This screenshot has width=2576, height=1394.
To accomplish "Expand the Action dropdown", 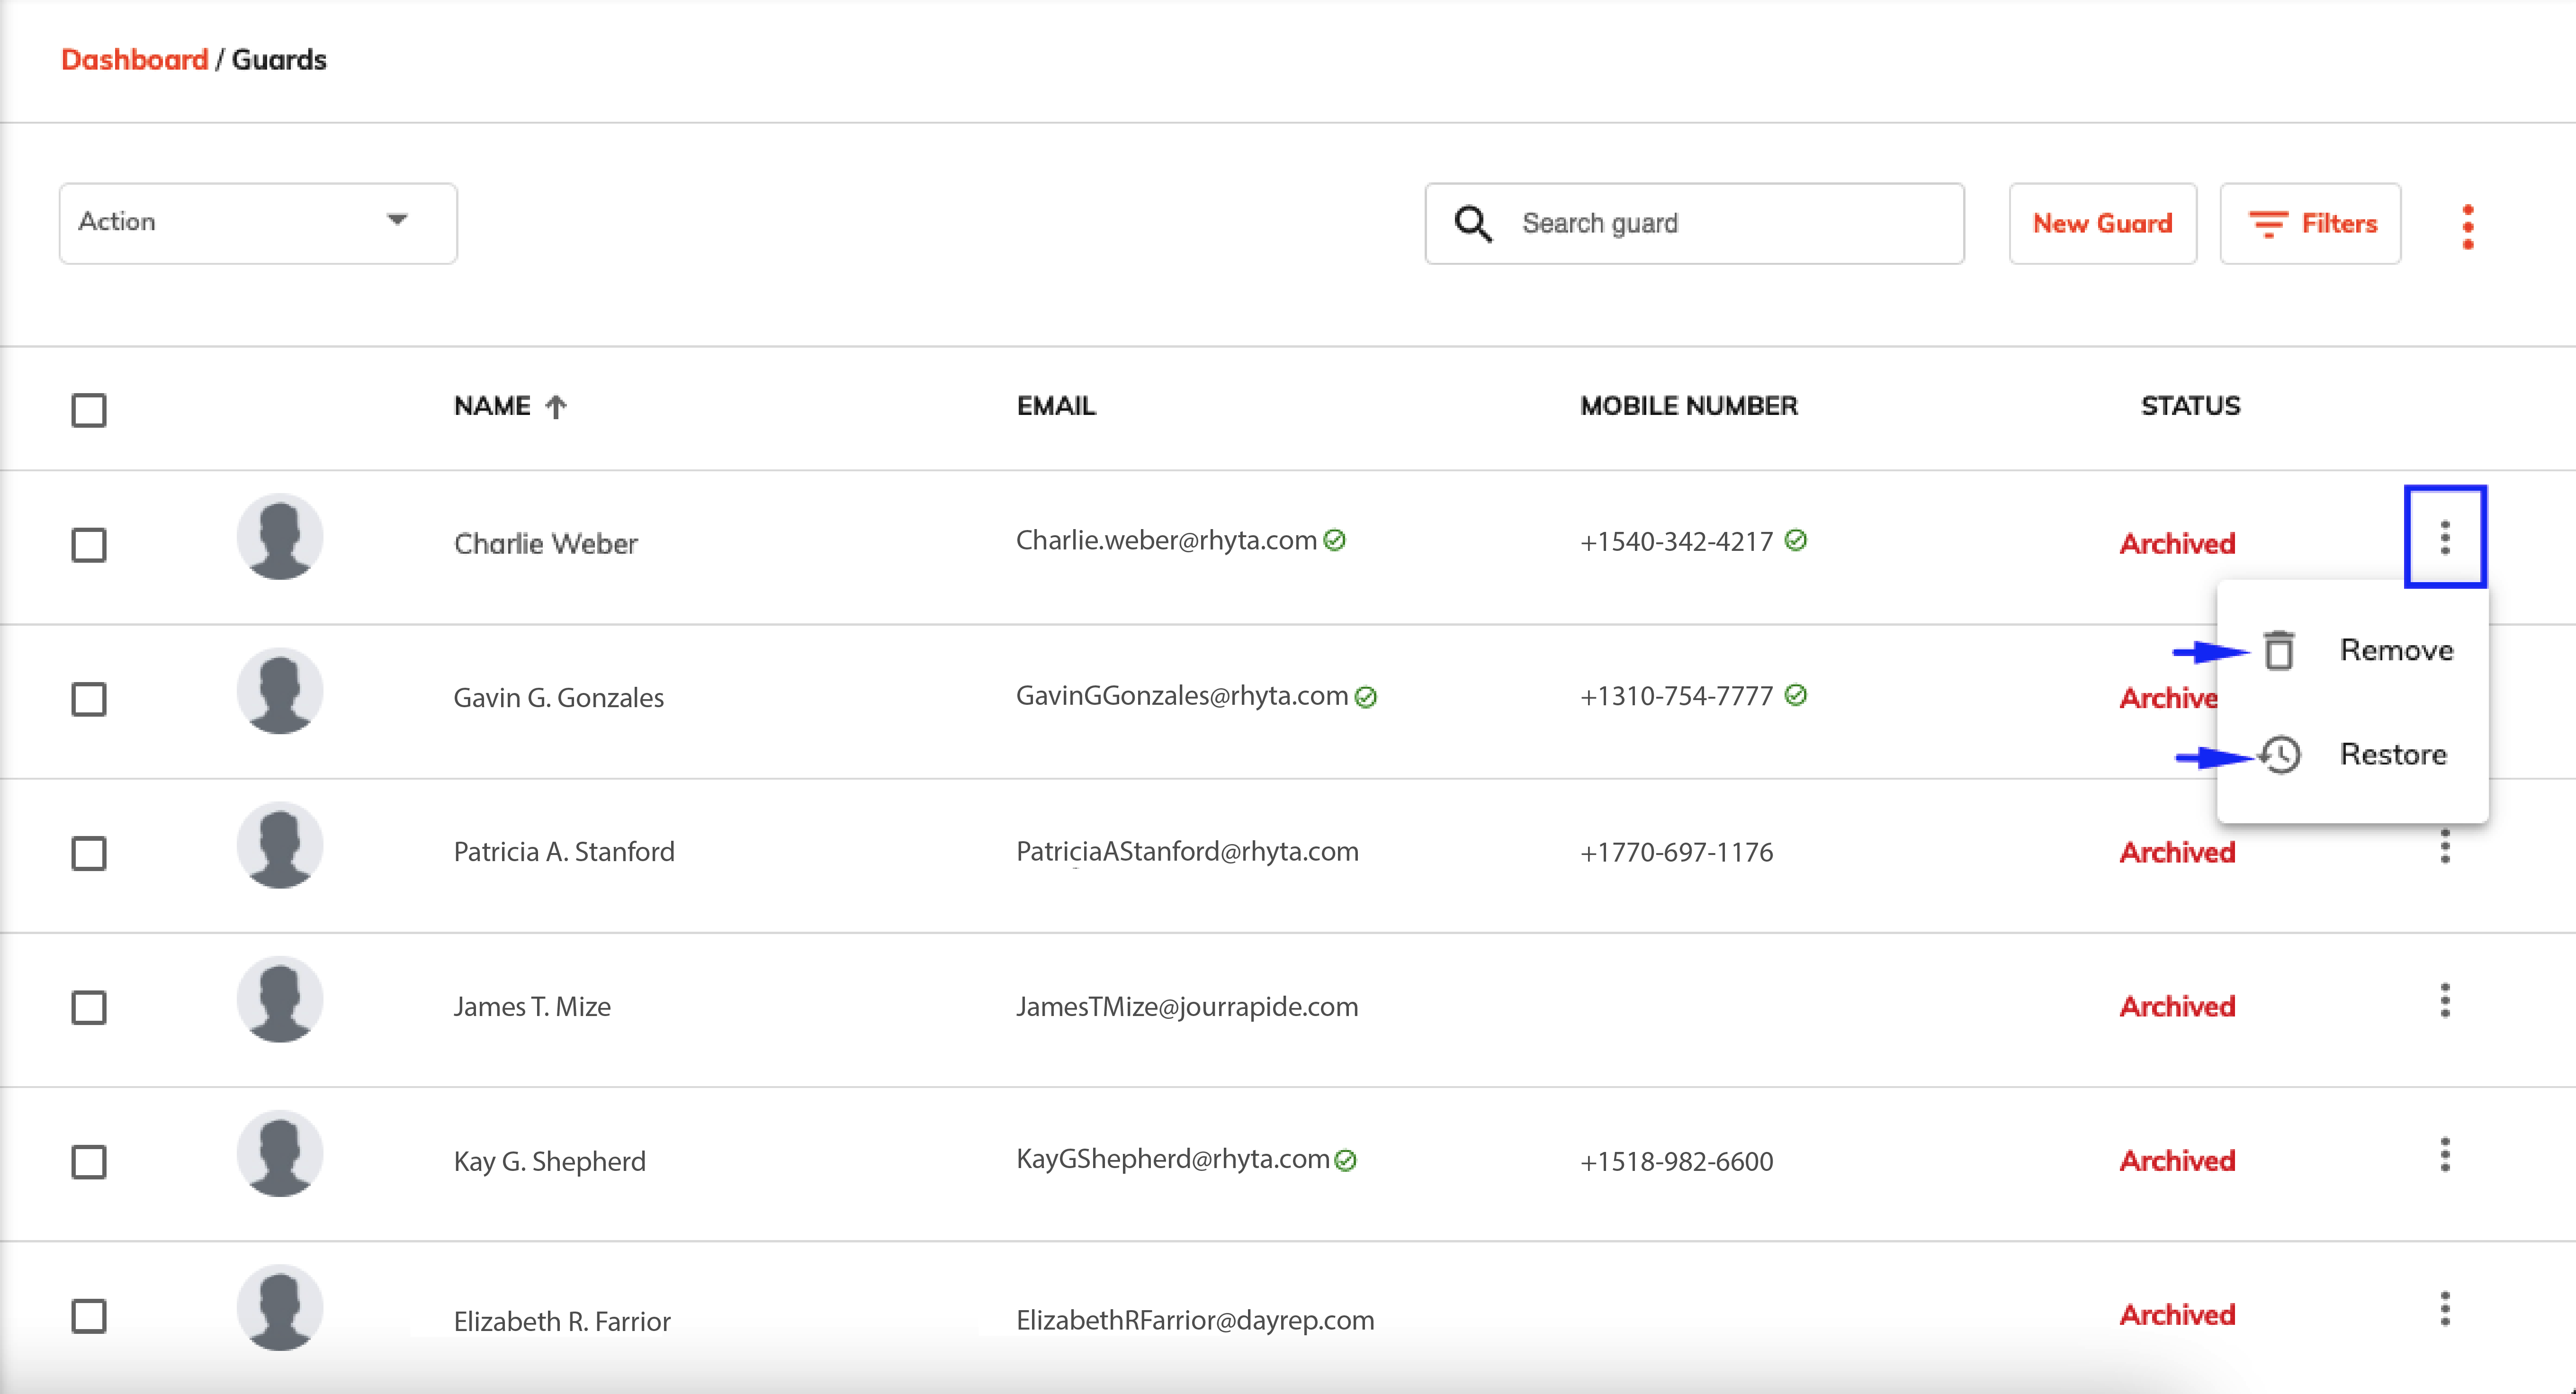I will pyautogui.click(x=258, y=223).
